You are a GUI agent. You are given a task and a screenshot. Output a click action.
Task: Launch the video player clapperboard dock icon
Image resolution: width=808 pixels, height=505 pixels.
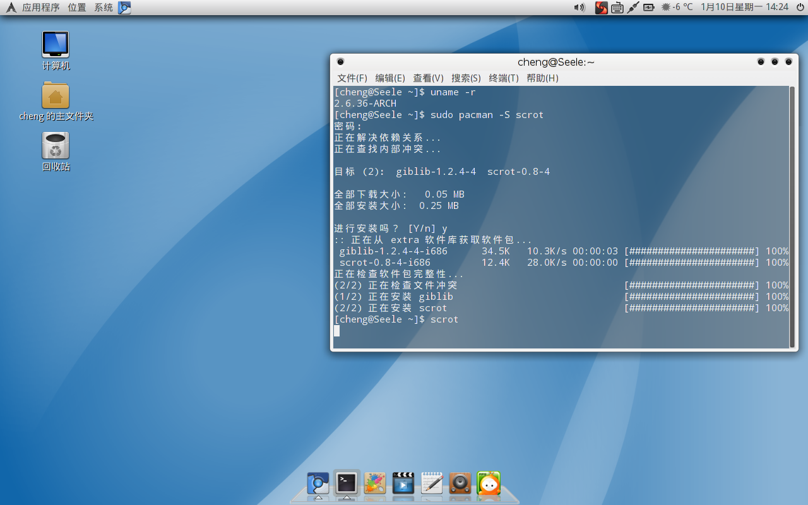tap(403, 484)
